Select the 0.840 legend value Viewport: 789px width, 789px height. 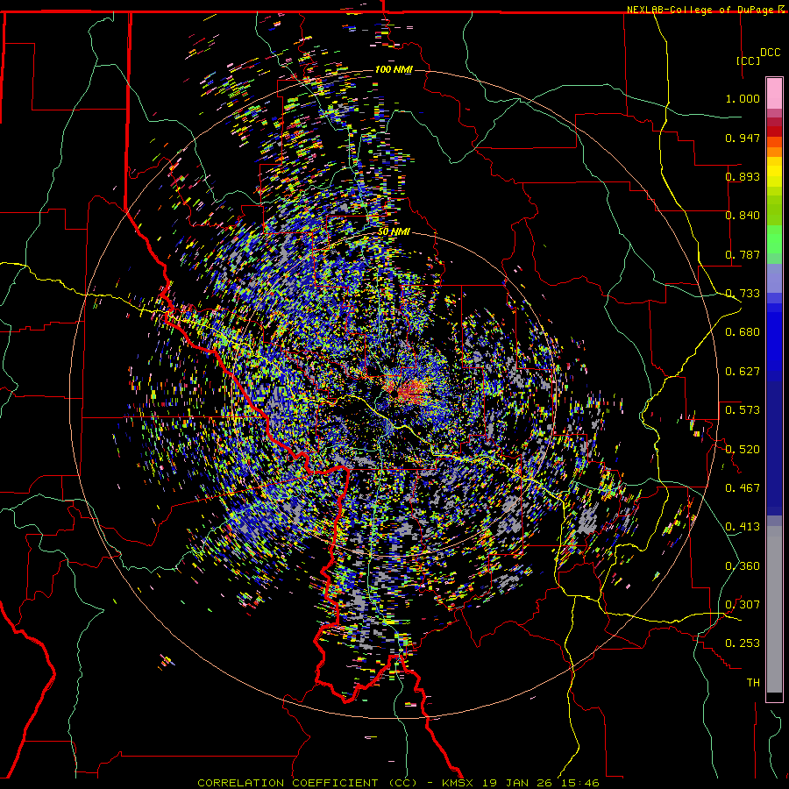(x=743, y=216)
